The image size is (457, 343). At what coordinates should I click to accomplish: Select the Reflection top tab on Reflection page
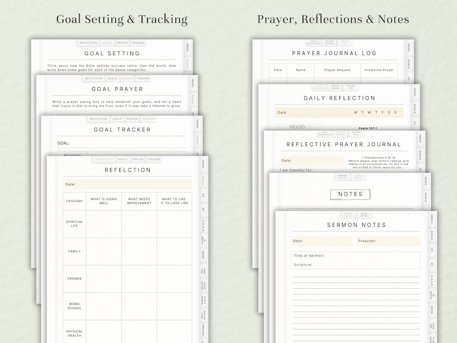(x=104, y=159)
